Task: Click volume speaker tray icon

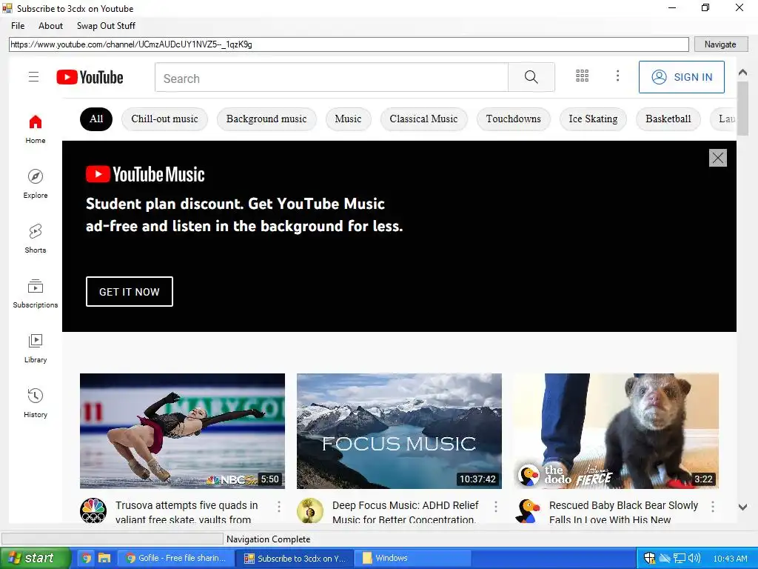Action: pyautogui.click(x=694, y=559)
